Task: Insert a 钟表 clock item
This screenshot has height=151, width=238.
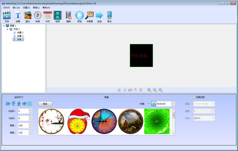Action: pos(38,17)
